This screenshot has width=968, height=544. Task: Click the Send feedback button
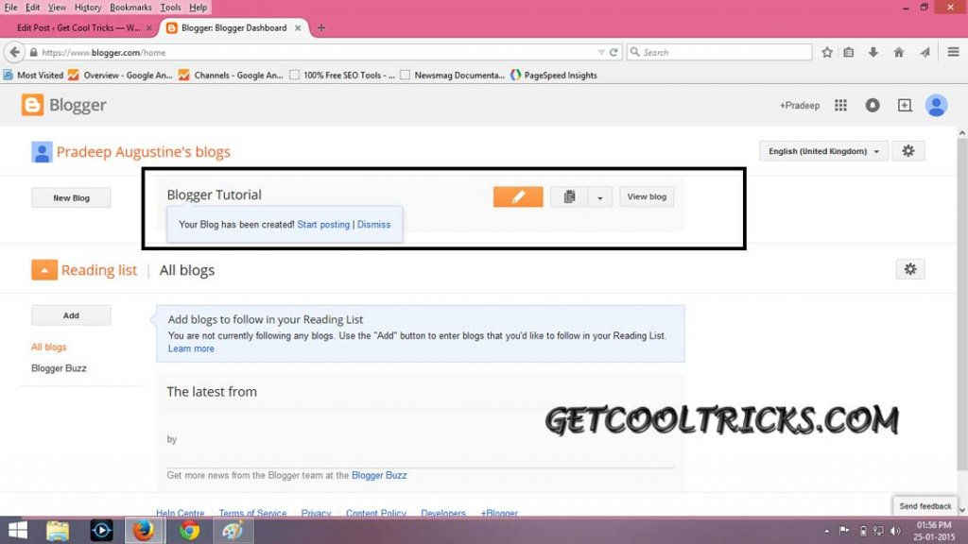coord(925,506)
